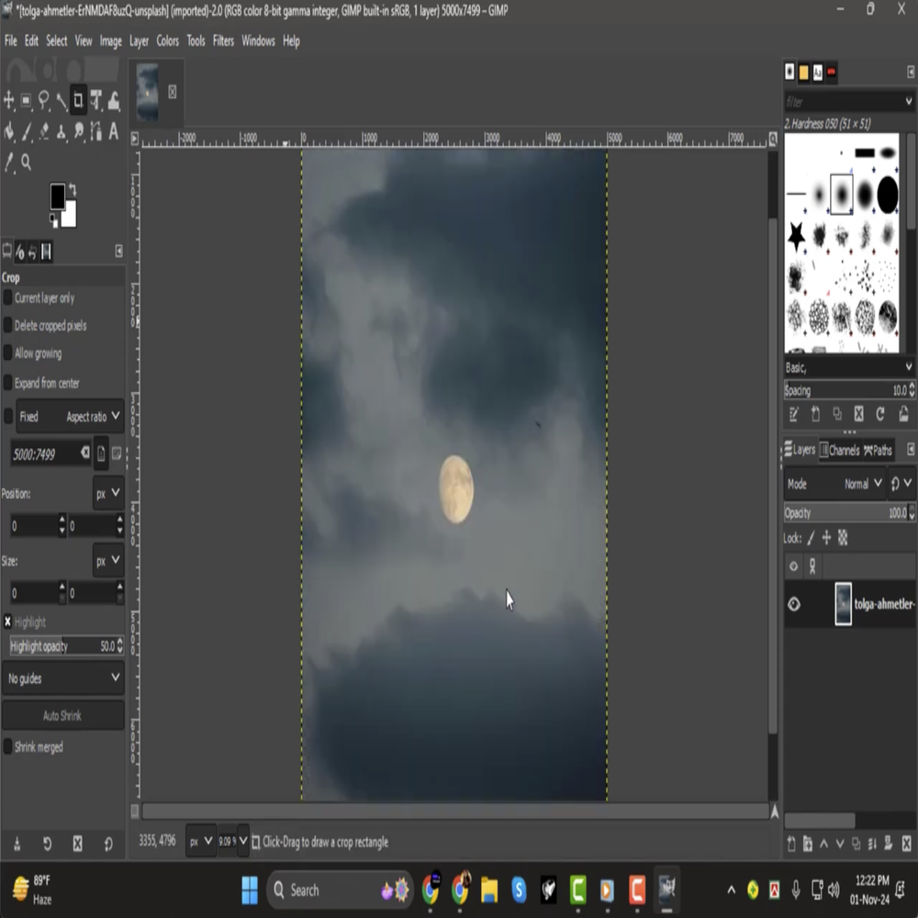Toggle the Allow growing checkbox
The image size is (918, 918).
tap(8, 353)
